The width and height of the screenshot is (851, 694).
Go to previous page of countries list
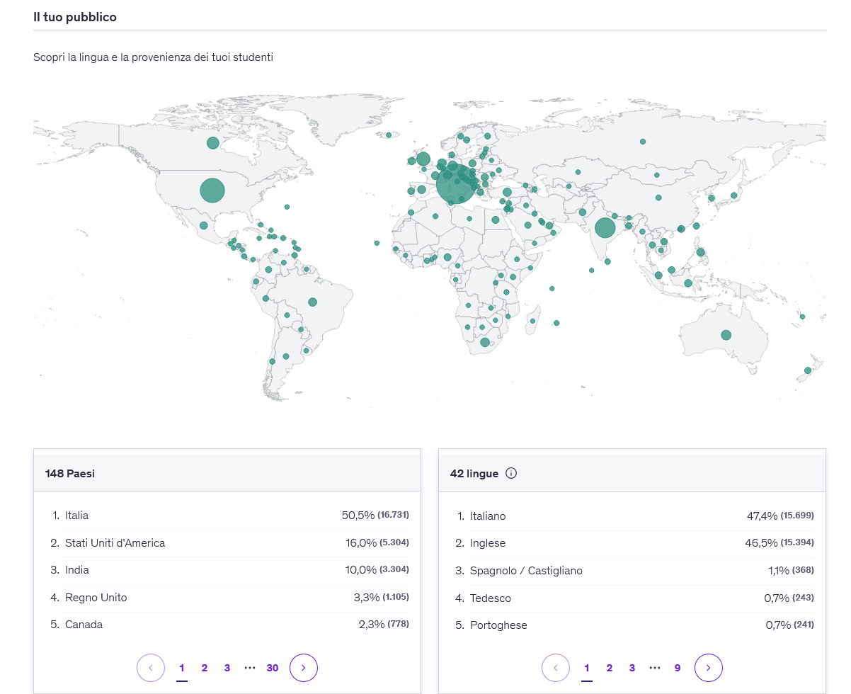click(x=151, y=667)
